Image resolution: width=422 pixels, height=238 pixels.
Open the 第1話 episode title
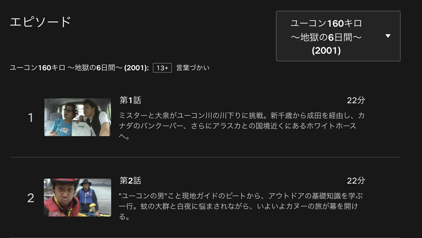[x=130, y=100]
